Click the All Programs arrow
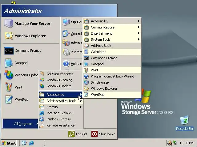The width and height of the screenshot is (197, 147). [x=37, y=124]
